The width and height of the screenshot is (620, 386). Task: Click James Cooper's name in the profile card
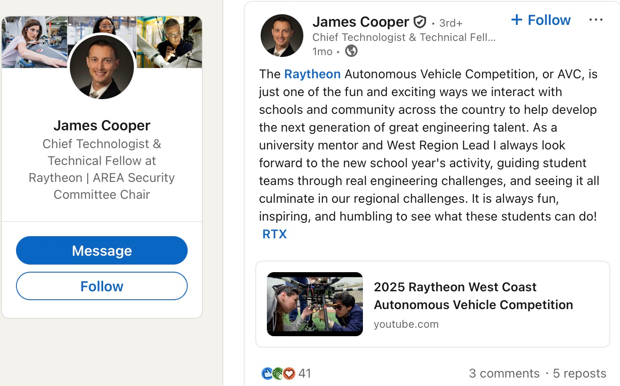[x=102, y=125]
